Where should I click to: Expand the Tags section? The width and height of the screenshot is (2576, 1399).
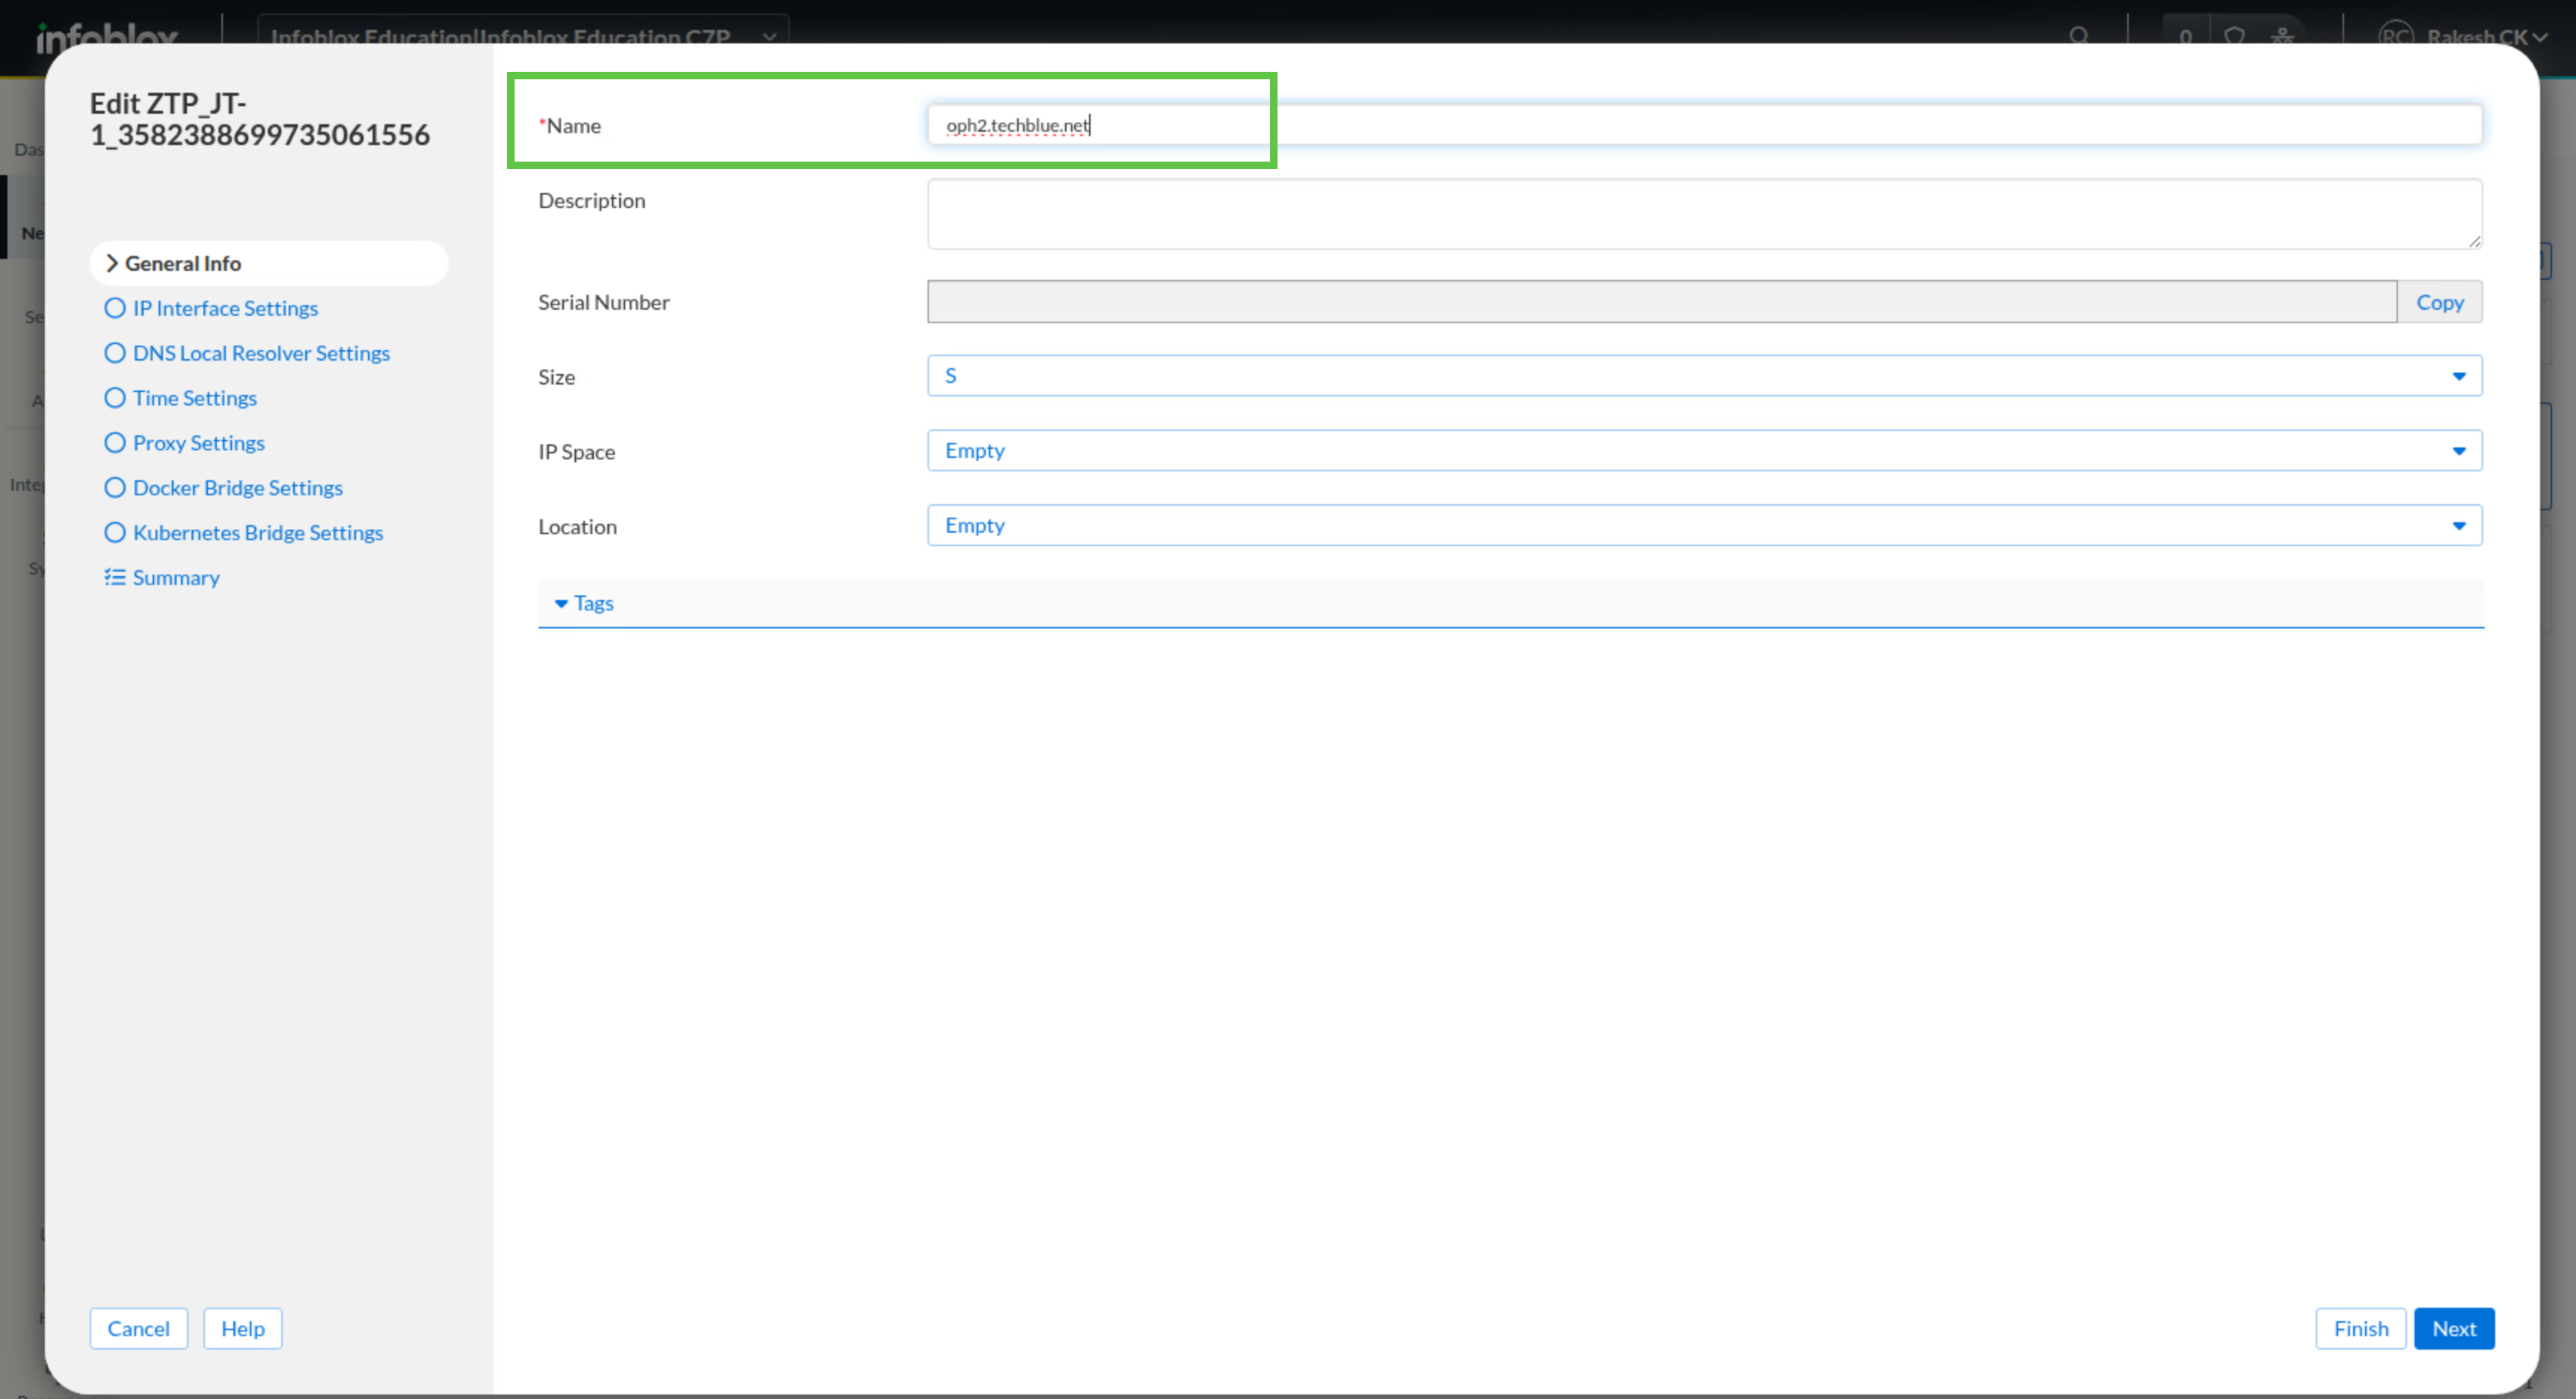pos(1510,603)
